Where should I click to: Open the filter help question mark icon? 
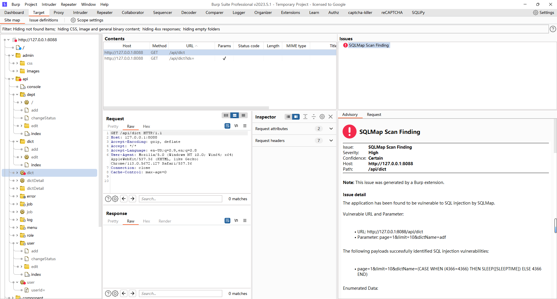point(553,29)
